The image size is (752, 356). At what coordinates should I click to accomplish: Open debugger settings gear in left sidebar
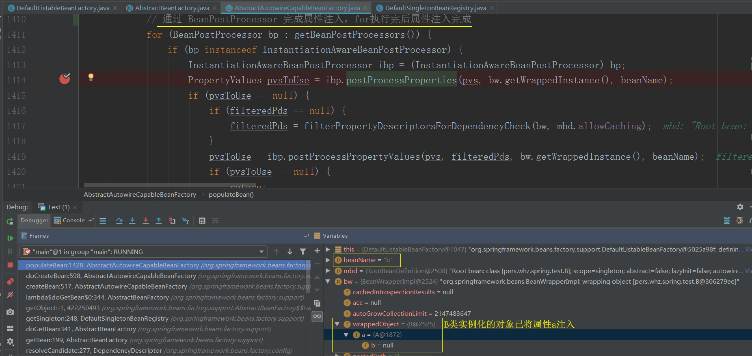pos(10,342)
